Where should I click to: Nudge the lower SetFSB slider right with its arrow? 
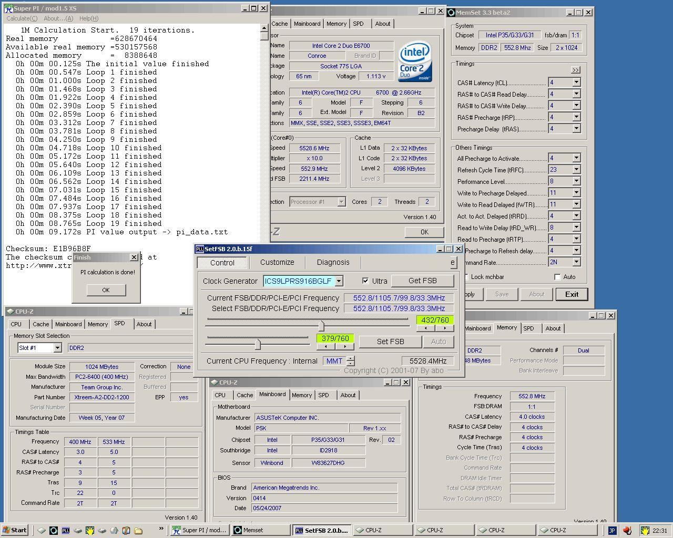[x=344, y=346]
